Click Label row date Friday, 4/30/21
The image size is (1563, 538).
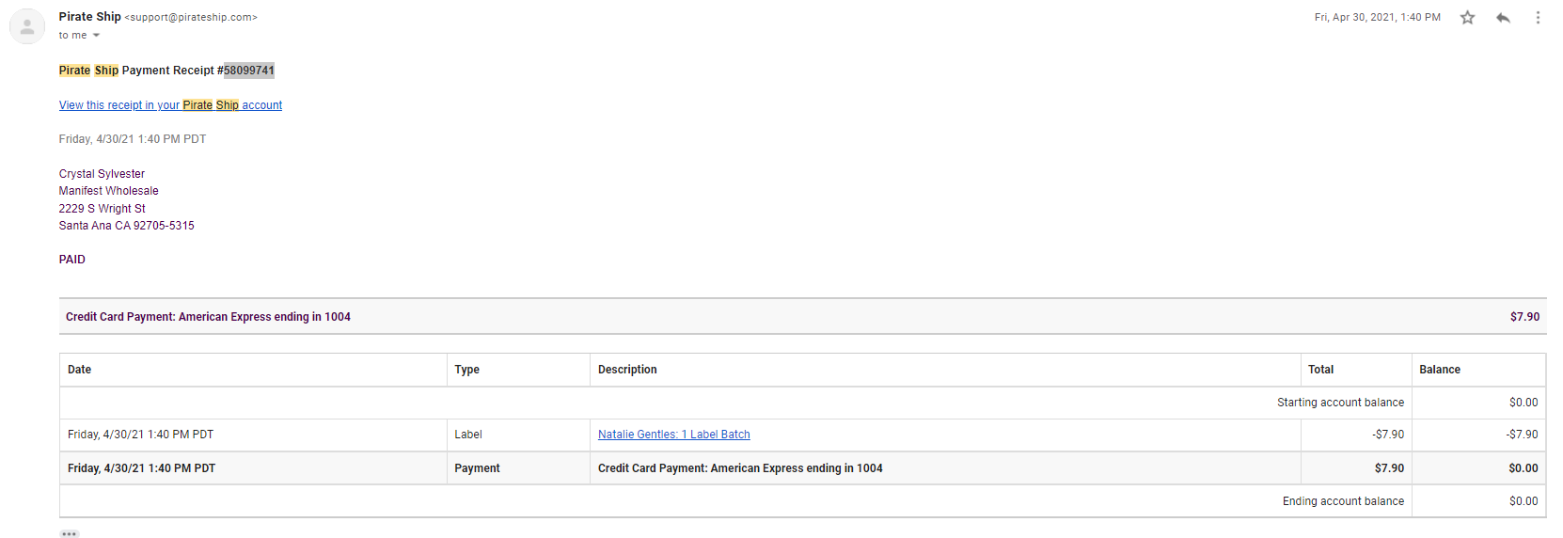coord(141,435)
